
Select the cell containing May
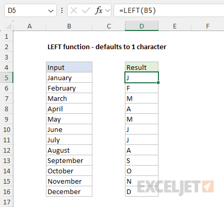click(69, 119)
